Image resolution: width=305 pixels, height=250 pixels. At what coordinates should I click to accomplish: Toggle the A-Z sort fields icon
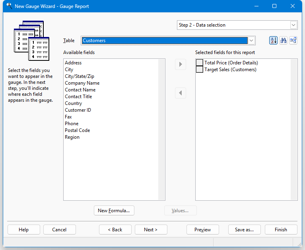273,40
